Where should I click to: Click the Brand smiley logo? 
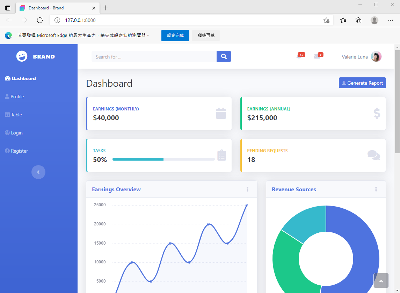(22, 56)
